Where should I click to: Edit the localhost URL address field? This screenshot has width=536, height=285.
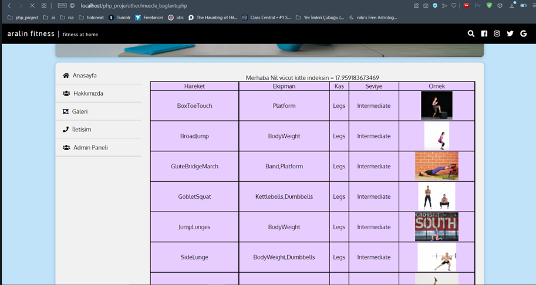tap(134, 5)
